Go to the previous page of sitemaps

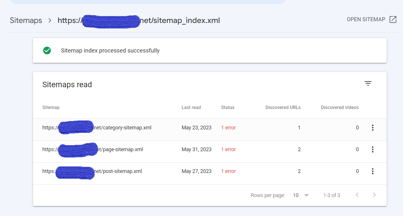tap(357, 195)
